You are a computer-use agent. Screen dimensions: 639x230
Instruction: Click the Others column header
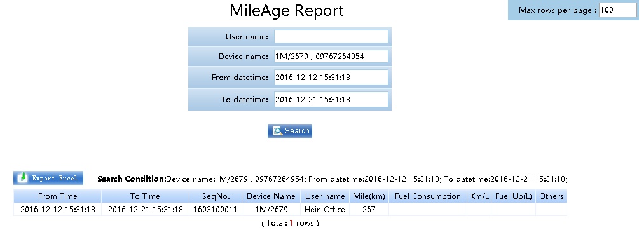coord(551,196)
